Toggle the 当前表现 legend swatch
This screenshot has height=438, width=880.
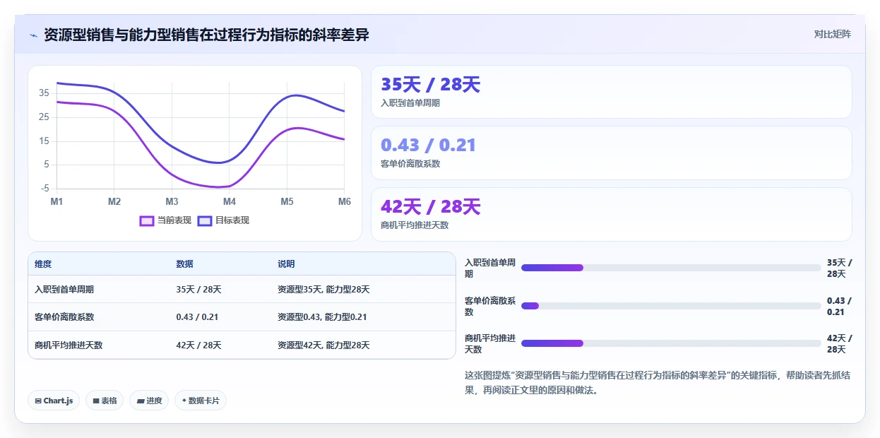coord(147,220)
